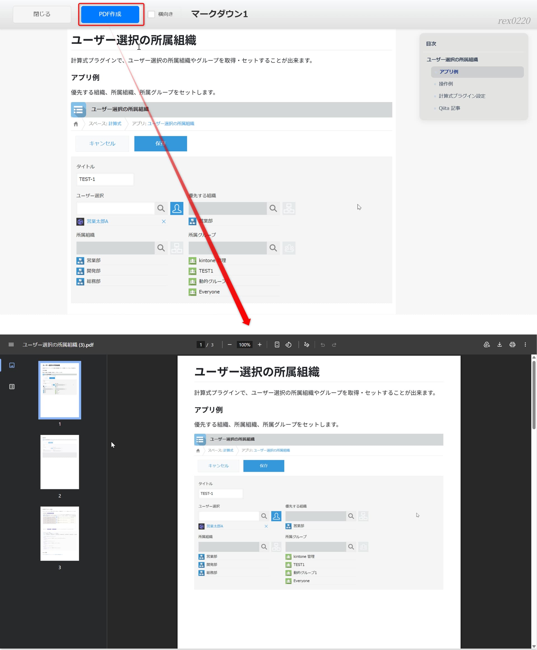
Task: Rotate the PDF with the rotate icon
Action: (x=288, y=344)
